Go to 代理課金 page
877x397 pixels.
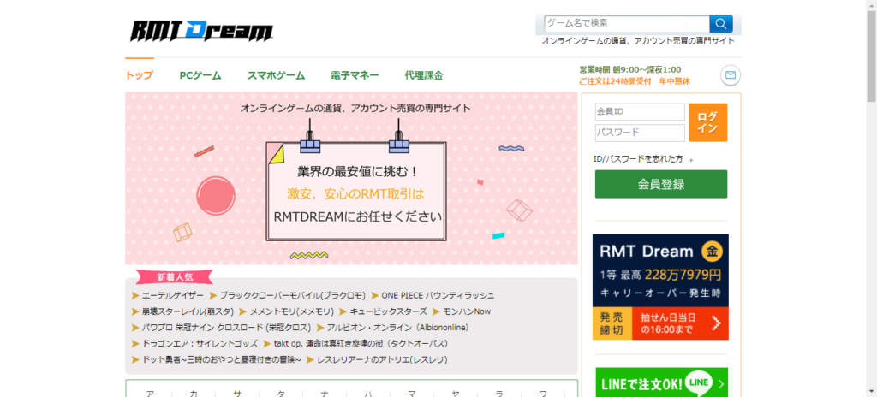click(424, 75)
